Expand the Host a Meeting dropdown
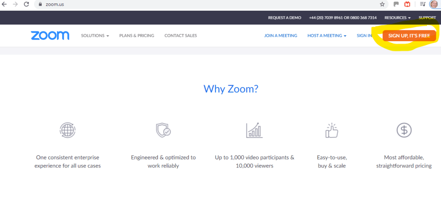This screenshot has width=441, height=204. pos(327,36)
